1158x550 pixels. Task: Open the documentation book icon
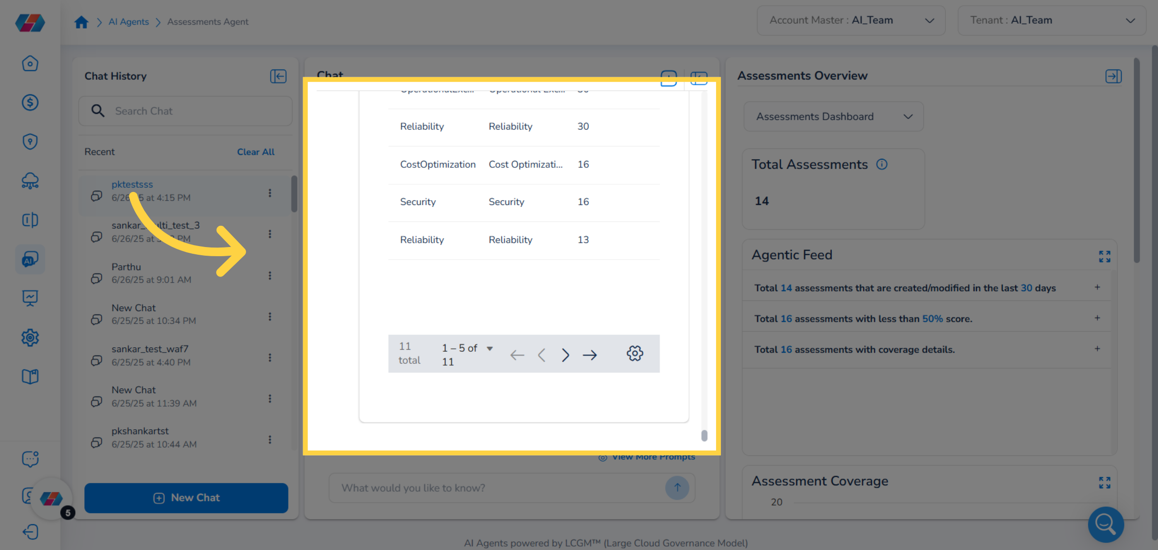30,377
